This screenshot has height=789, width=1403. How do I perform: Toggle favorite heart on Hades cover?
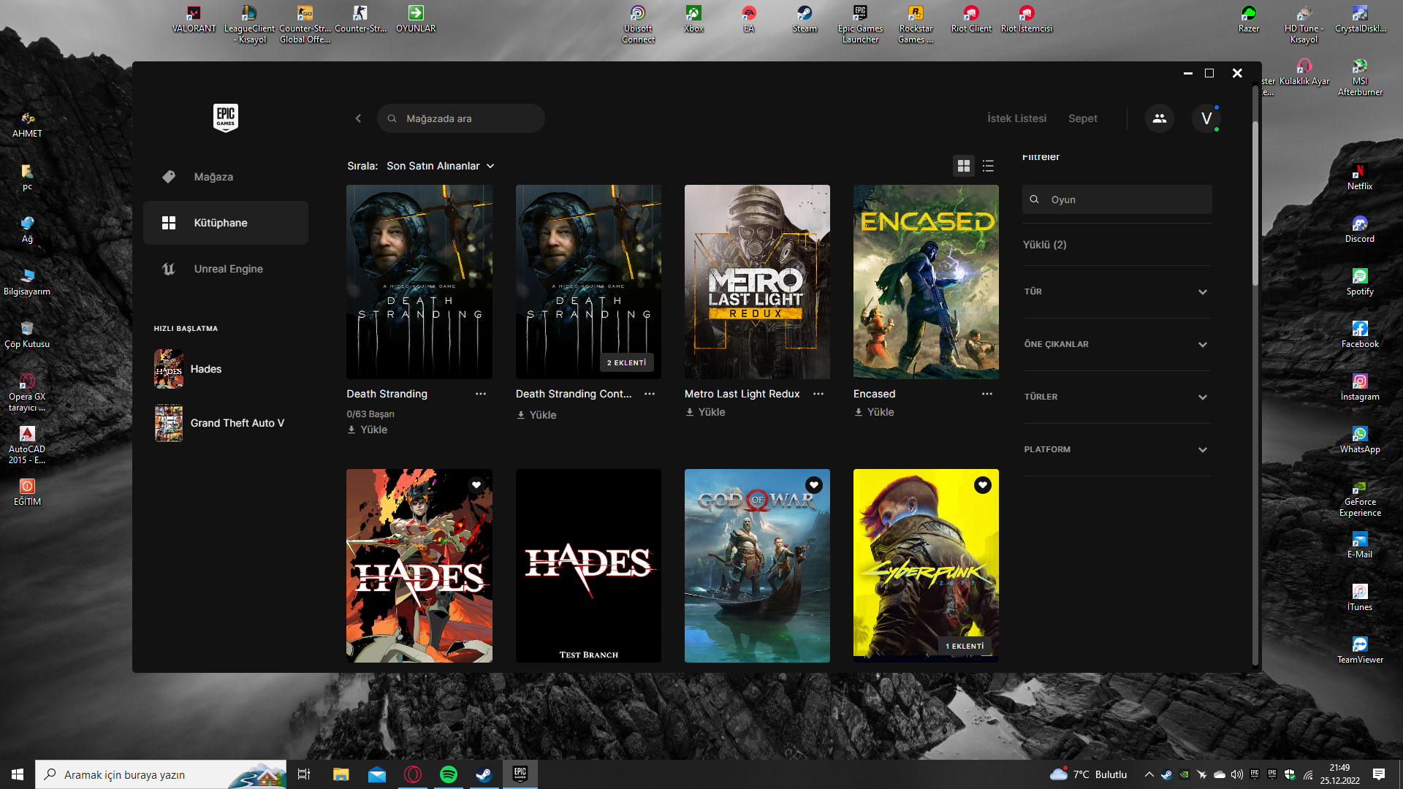point(476,485)
